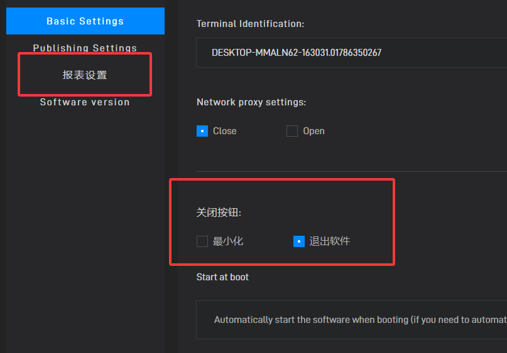Open the Basic Settings tab
507x353 pixels.
click(x=85, y=21)
